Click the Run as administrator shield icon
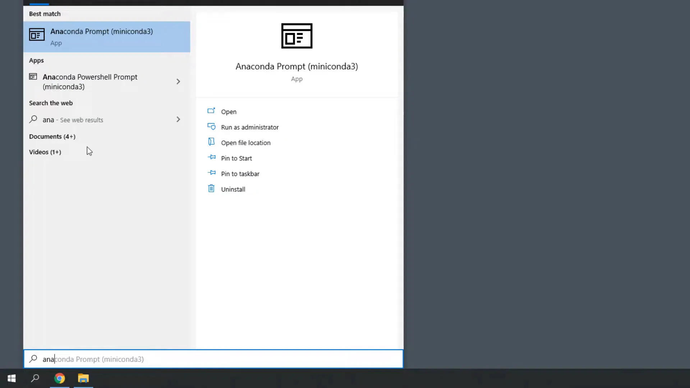Viewport: 690px width, 388px height. pyautogui.click(x=211, y=126)
